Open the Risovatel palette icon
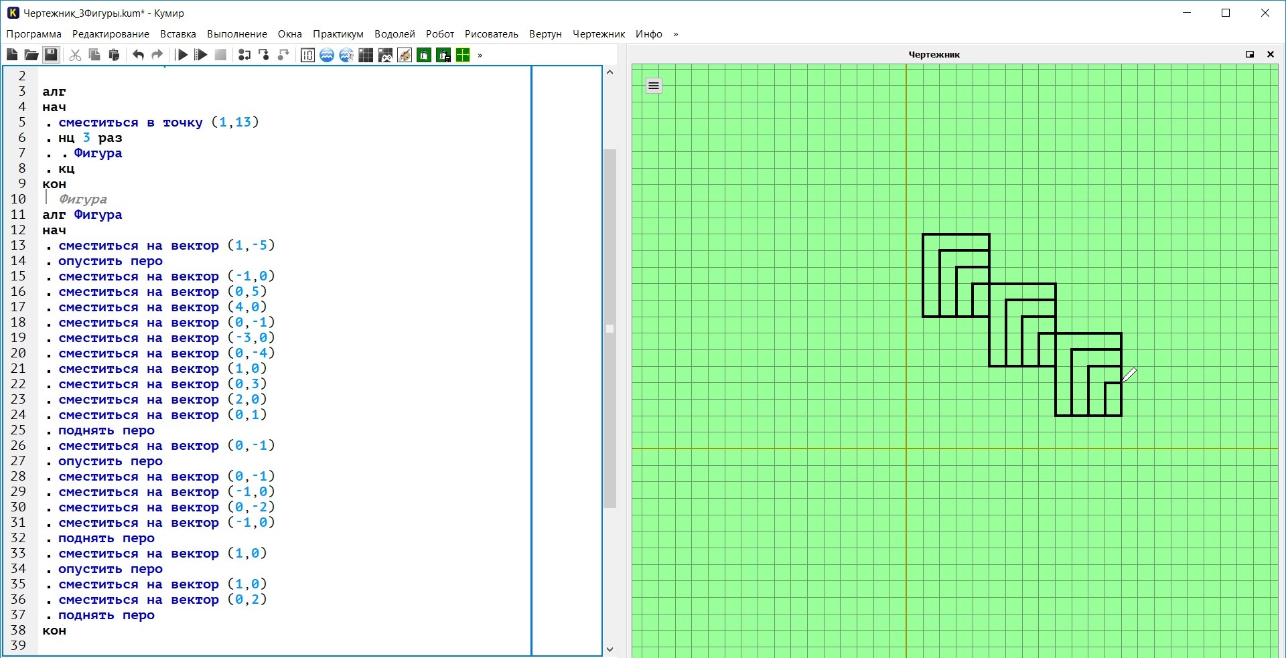Screen dimensions: 1286x658 [x=405, y=55]
